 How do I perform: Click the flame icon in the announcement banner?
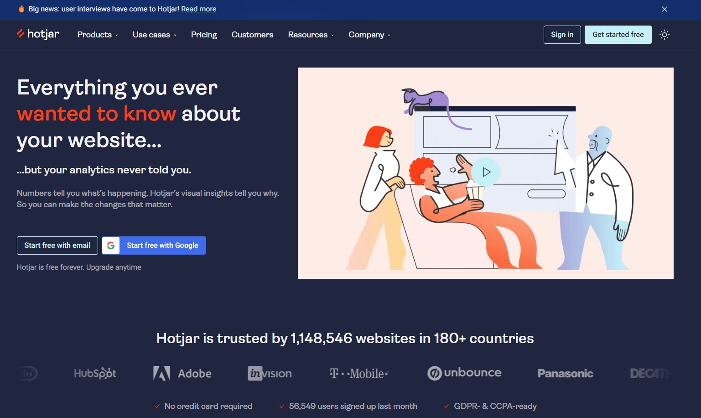pos(21,9)
